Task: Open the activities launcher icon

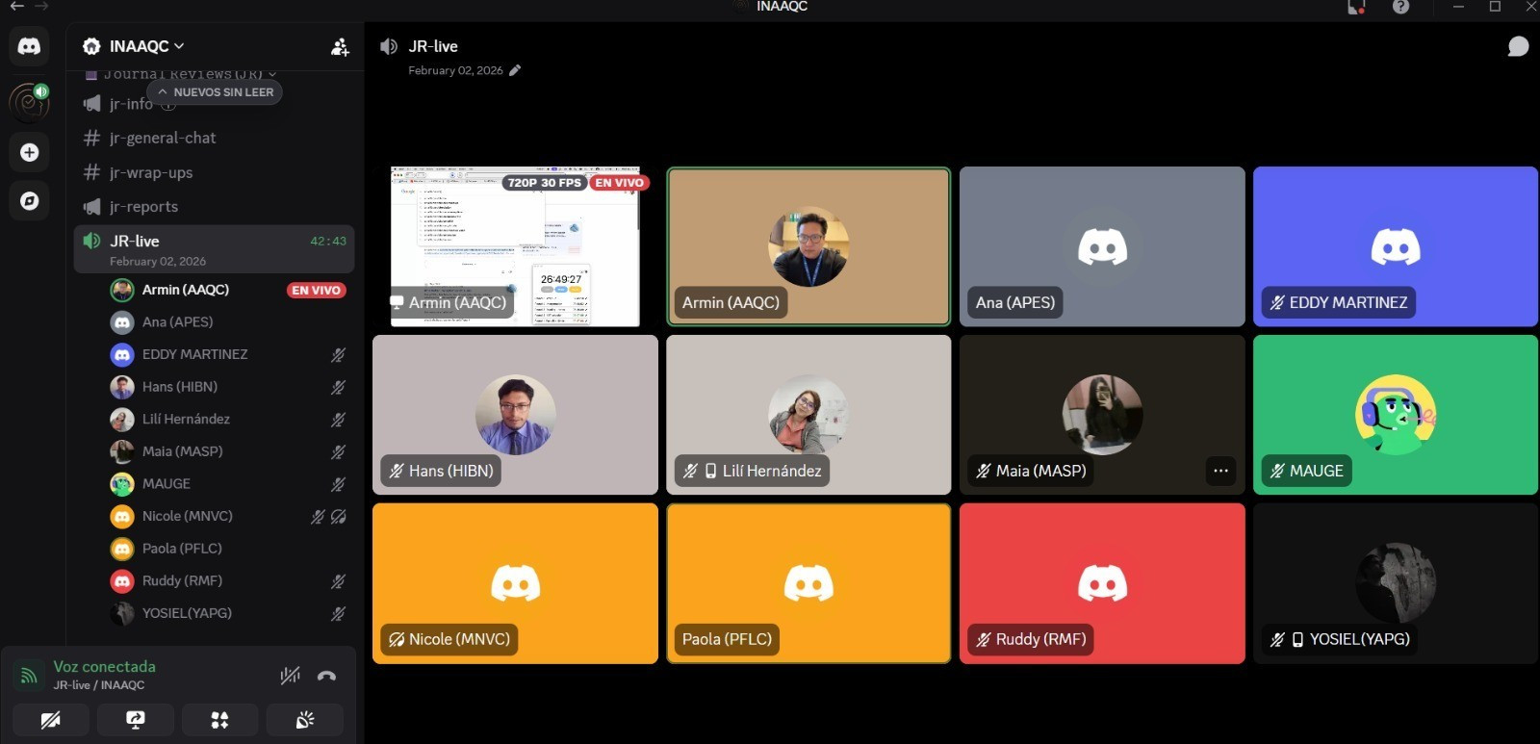Action: coord(219,720)
